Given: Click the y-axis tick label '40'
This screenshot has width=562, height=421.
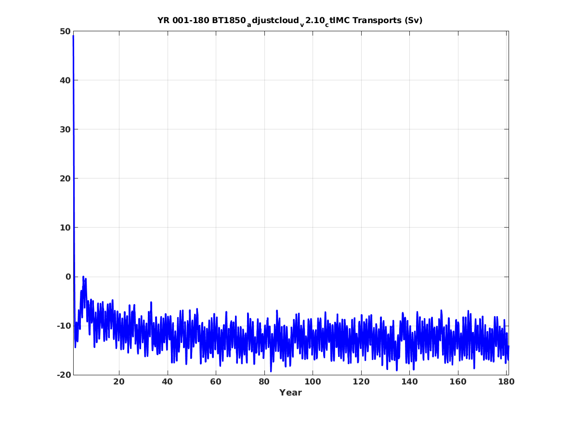Looking at the screenshot, I should [65, 80].
